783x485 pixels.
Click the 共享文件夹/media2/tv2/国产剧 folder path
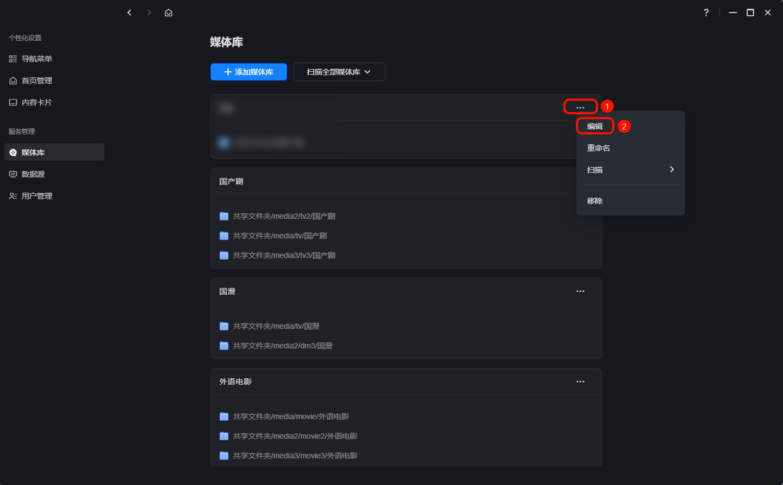(x=284, y=216)
